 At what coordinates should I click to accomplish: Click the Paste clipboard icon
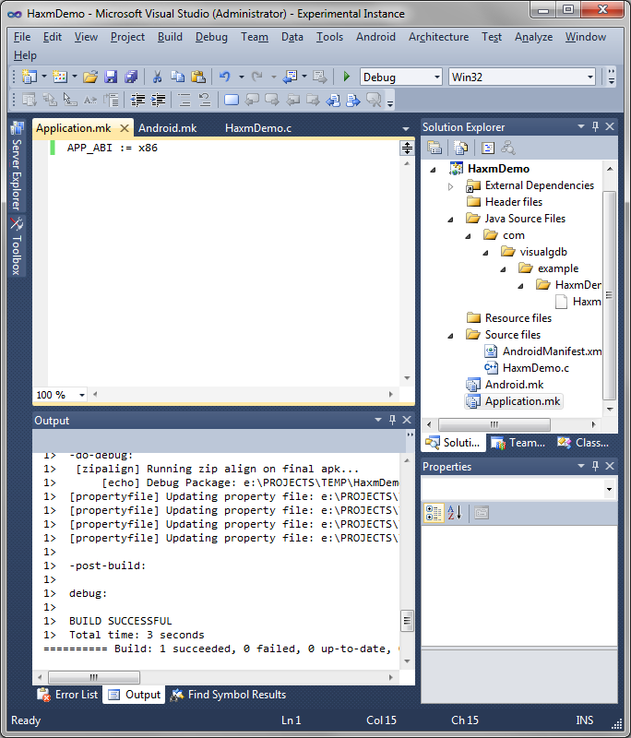point(198,77)
